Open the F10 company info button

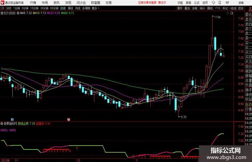218,8
